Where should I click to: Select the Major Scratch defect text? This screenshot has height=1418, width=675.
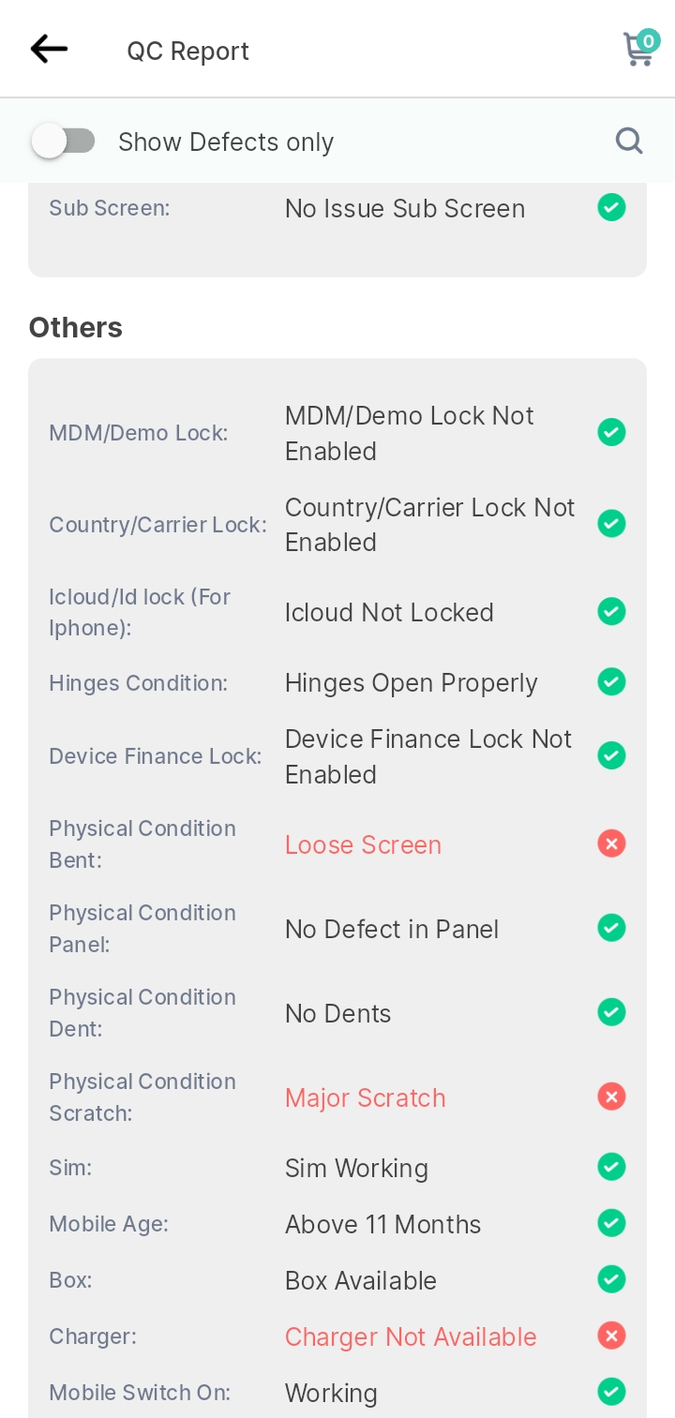(365, 1097)
